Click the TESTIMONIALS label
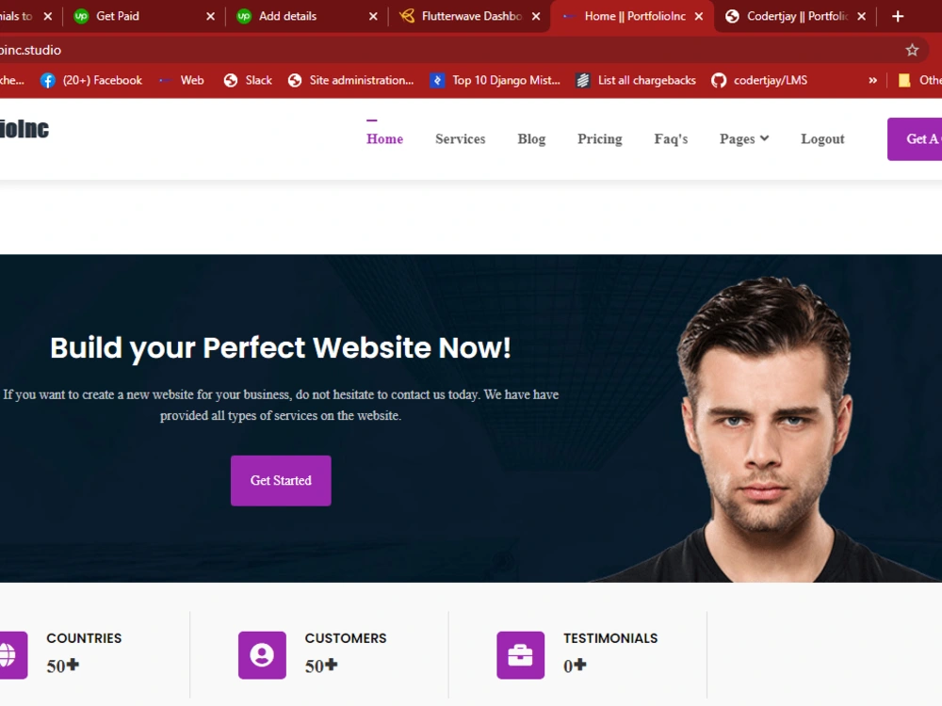 [610, 638]
